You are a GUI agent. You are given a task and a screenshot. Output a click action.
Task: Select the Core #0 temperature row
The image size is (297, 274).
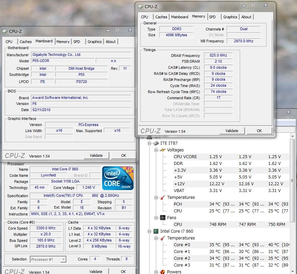(x=183, y=245)
